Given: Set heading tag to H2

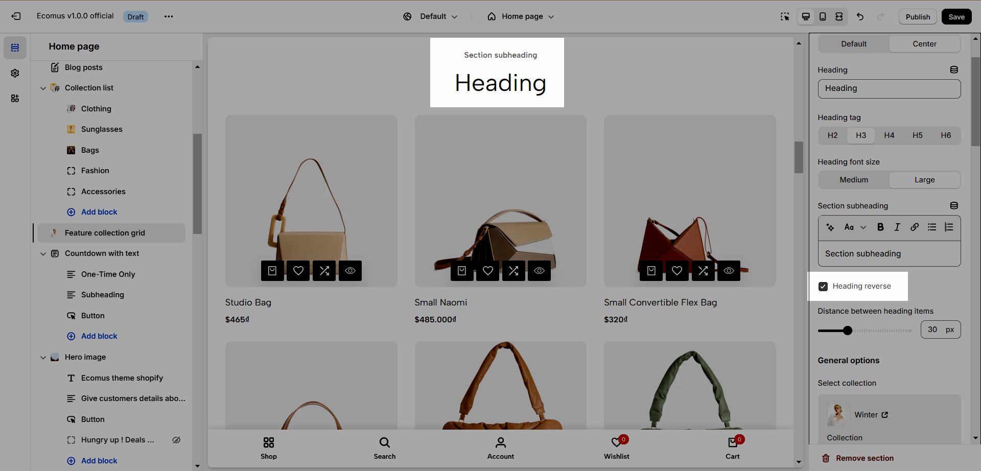Looking at the screenshot, I should pos(833,135).
